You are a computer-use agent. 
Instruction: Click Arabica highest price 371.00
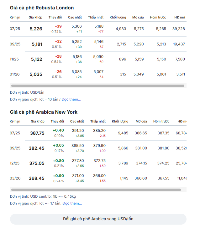(78, 176)
